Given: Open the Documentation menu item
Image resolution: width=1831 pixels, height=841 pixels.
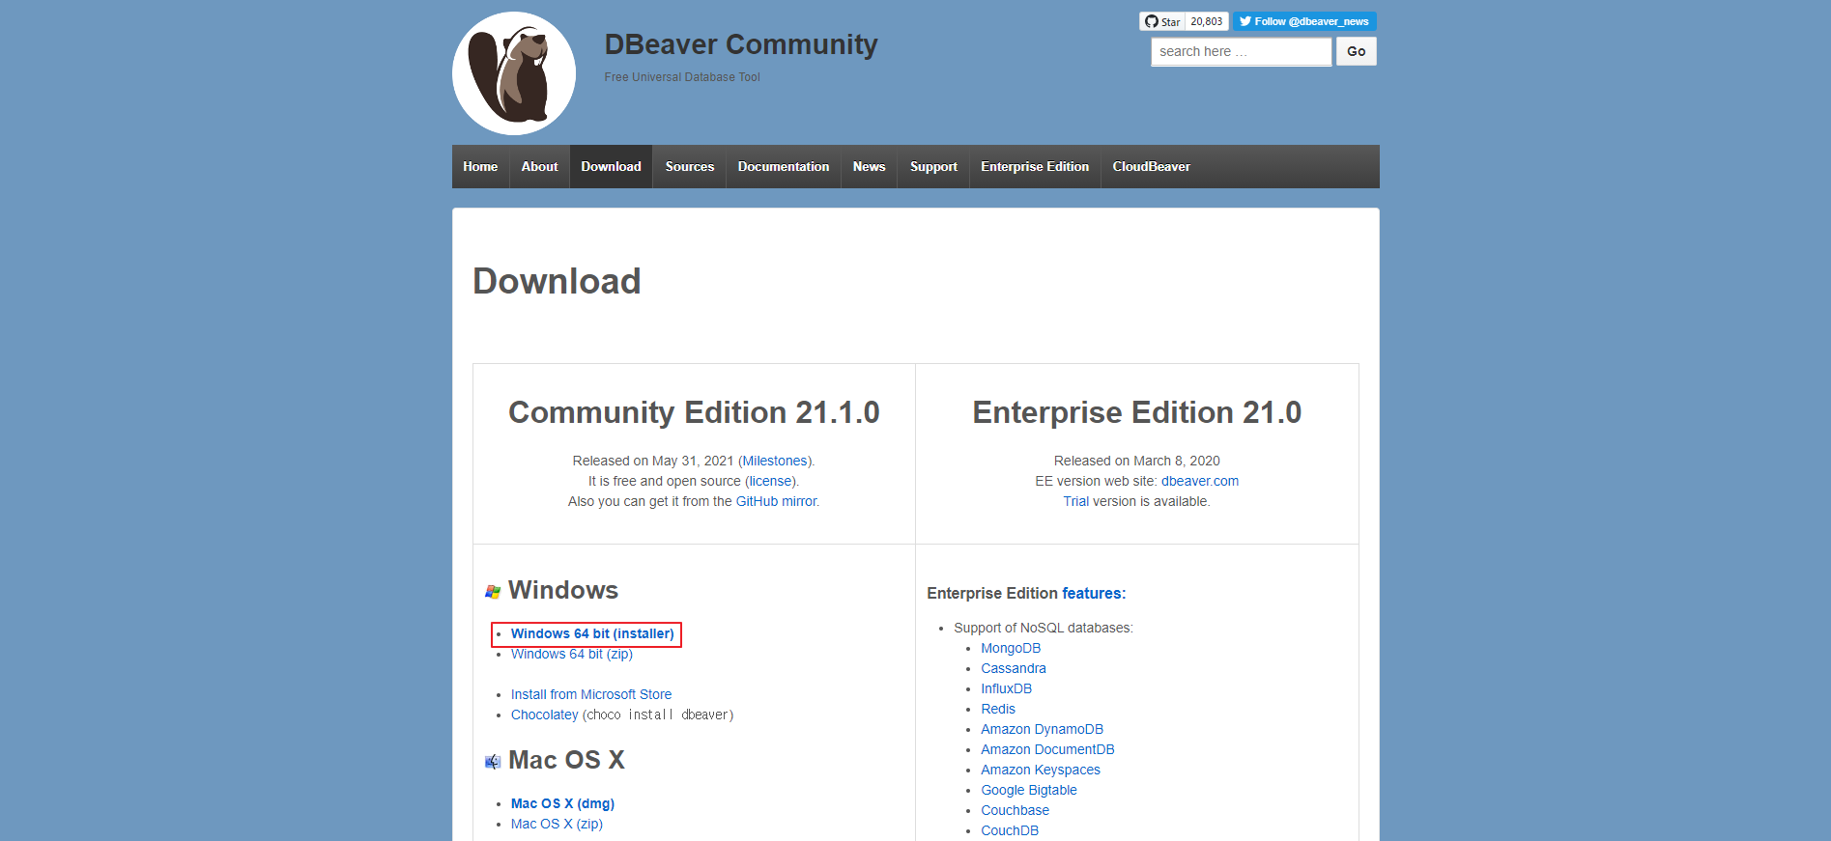Looking at the screenshot, I should click(x=784, y=166).
